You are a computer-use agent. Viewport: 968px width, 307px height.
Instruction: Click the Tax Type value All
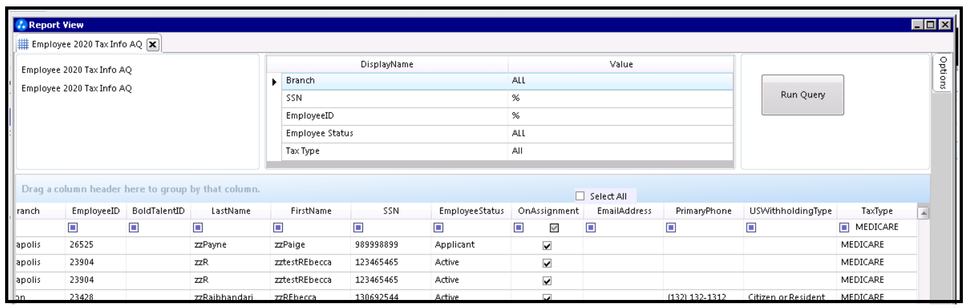coord(517,151)
